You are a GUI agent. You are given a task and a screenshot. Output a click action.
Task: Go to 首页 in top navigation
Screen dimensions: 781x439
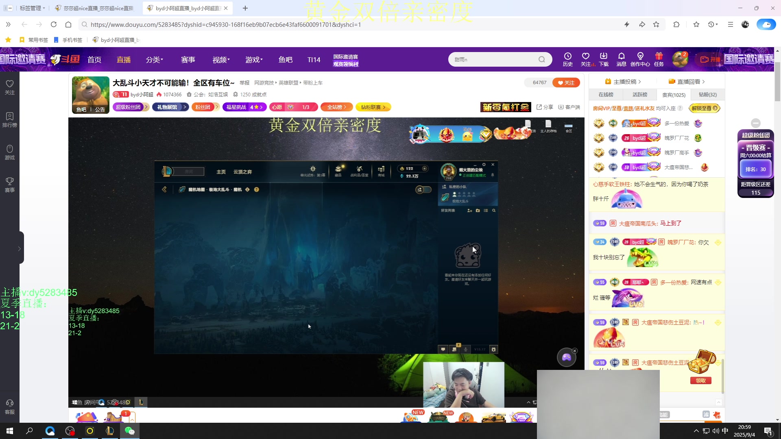(94, 60)
